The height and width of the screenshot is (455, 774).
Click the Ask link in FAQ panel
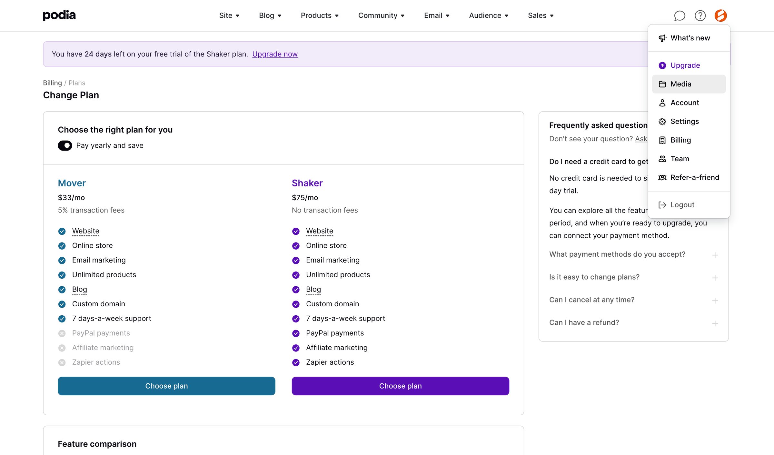click(641, 139)
